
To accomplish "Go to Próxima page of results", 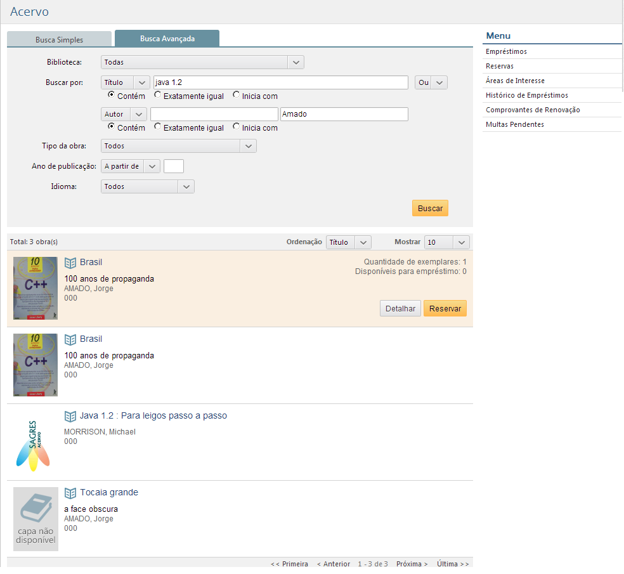I will [412, 564].
